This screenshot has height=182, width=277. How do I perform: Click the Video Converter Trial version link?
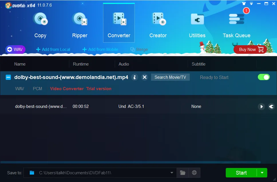[81, 89]
